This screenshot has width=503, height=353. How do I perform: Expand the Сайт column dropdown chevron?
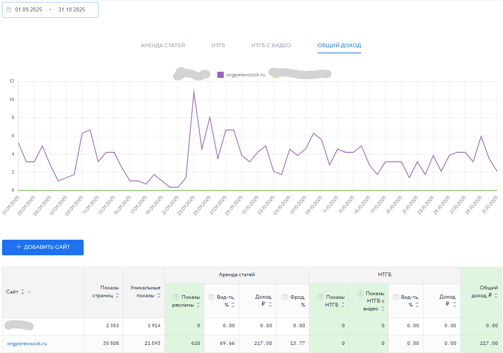coord(29,292)
